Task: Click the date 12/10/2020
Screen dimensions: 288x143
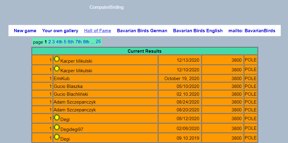Action: pos(188,70)
